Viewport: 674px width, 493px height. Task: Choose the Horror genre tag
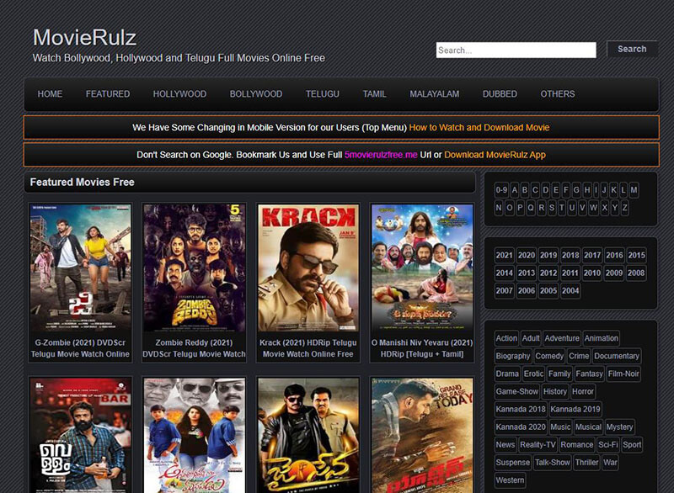[582, 391]
